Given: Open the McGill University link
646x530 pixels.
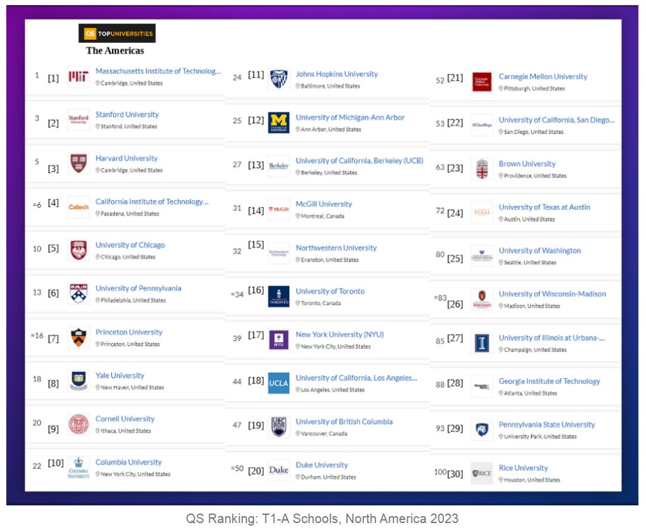Looking at the screenshot, I should 324,204.
